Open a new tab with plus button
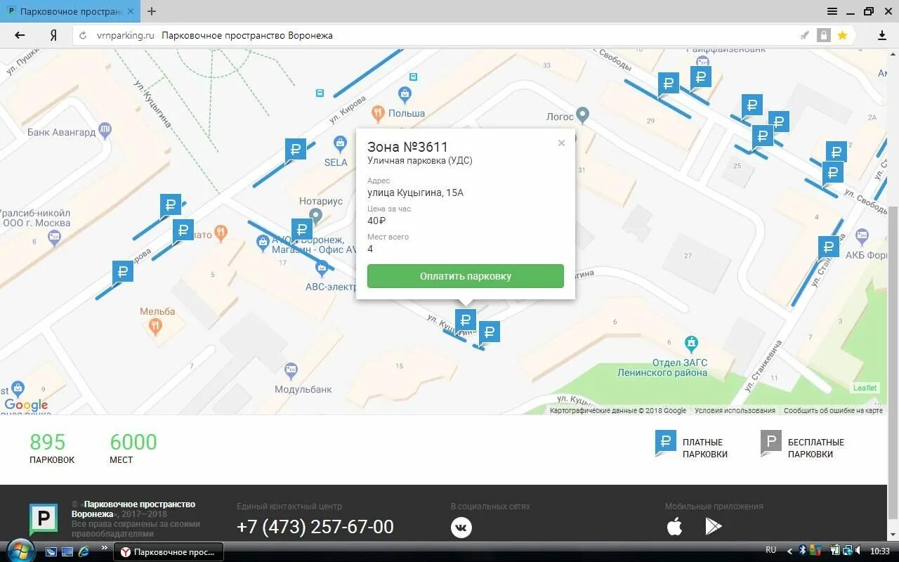The image size is (899, 562). point(152,11)
